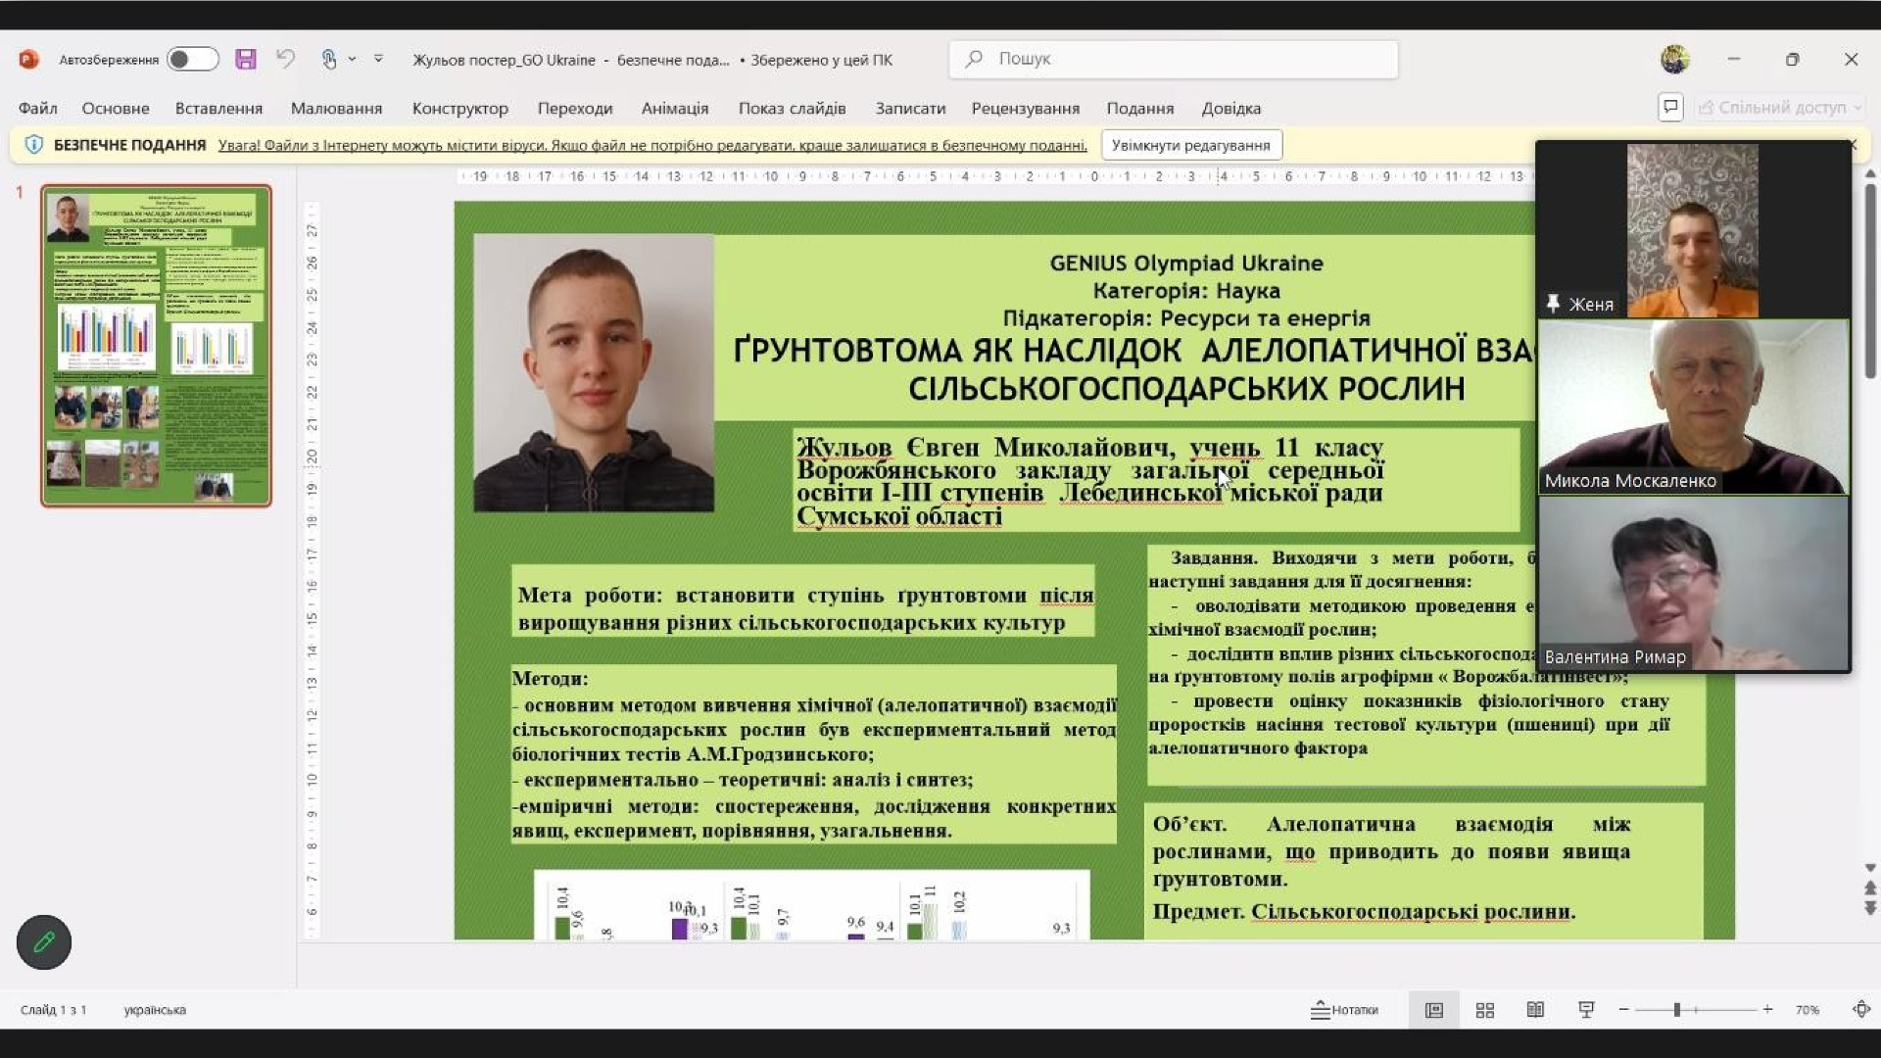
Task: Open the Customize Quick Access Toolbar dropdown
Action: 378,59
